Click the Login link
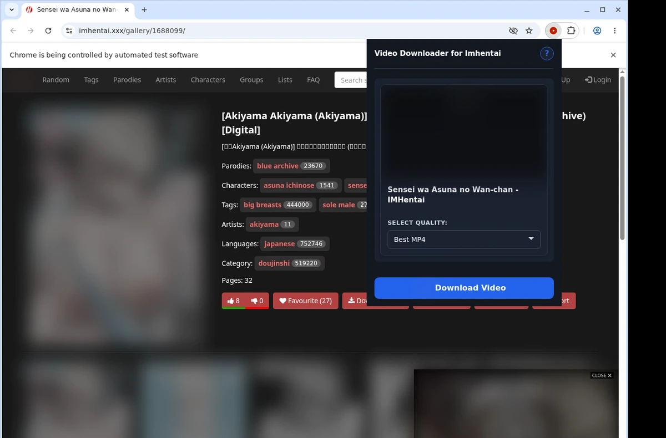Image resolution: width=666 pixels, height=438 pixels. pos(598,80)
